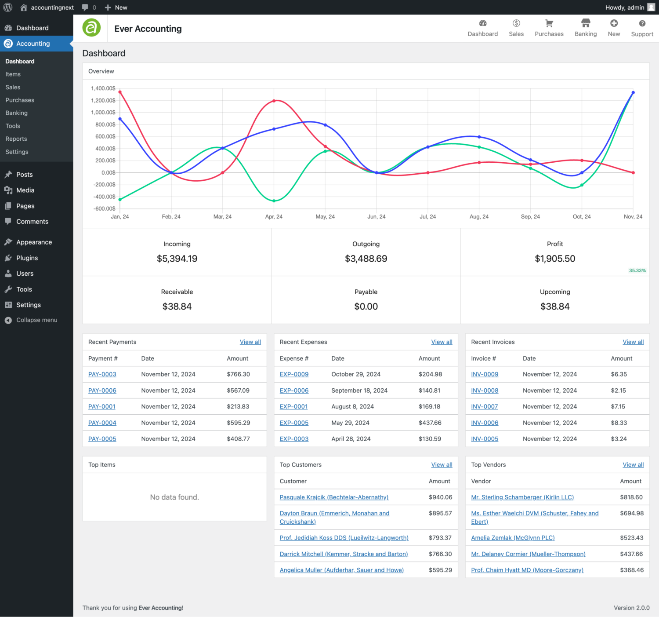Open invoice INV-0009
The width and height of the screenshot is (659, 617).
point(484,374)
